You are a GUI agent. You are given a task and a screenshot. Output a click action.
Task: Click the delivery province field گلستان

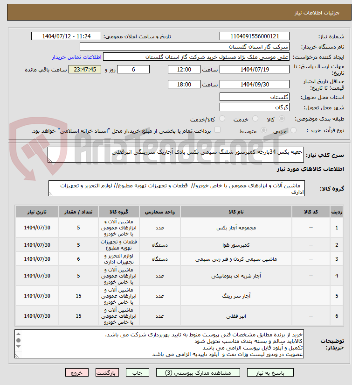[x=255, y=97]
